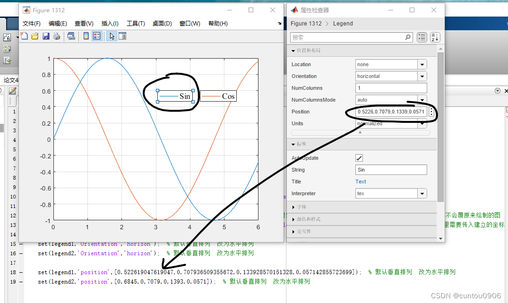
Task: Open the Property Inspector toolbar icon
Action: [x=122, y=36]
